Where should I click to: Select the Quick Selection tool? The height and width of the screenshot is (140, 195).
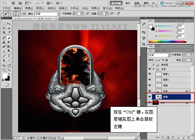point(9,28)
